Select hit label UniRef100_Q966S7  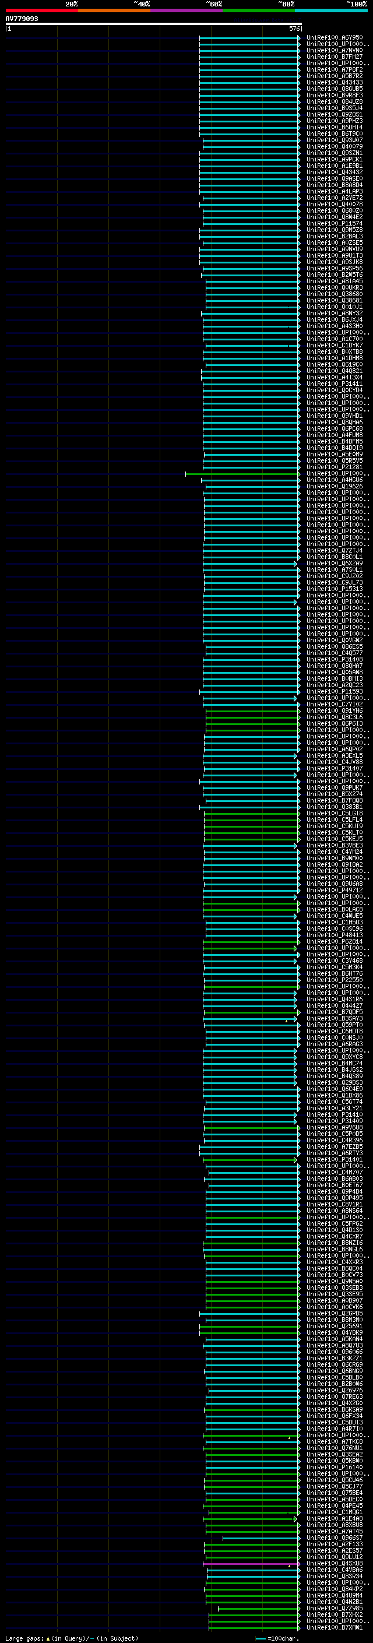tap(335, 1538)
